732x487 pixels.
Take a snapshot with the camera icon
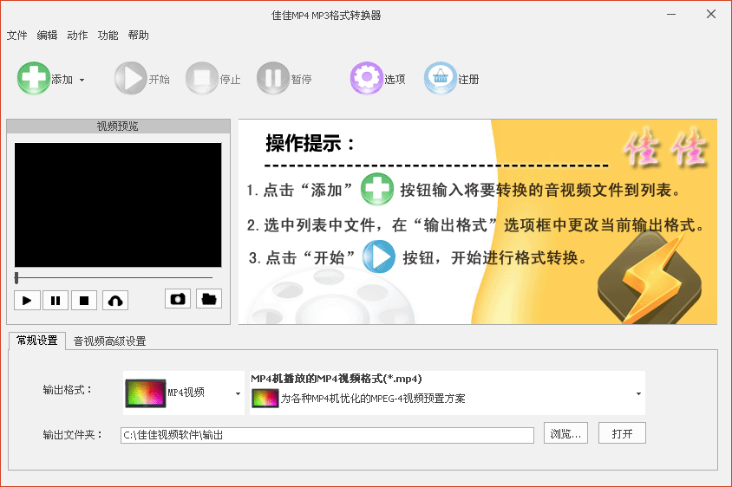178,299
